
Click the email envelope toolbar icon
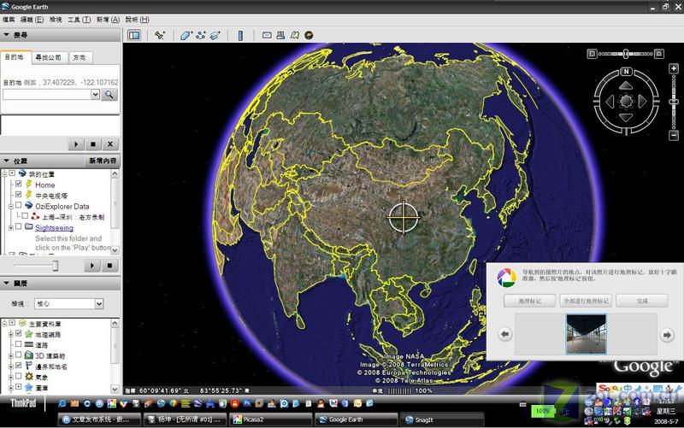point(267,35)
